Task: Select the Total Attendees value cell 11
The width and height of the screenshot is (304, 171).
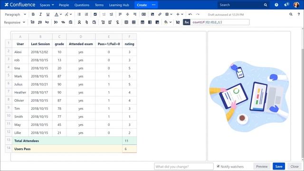Action: tap(129, 141)
